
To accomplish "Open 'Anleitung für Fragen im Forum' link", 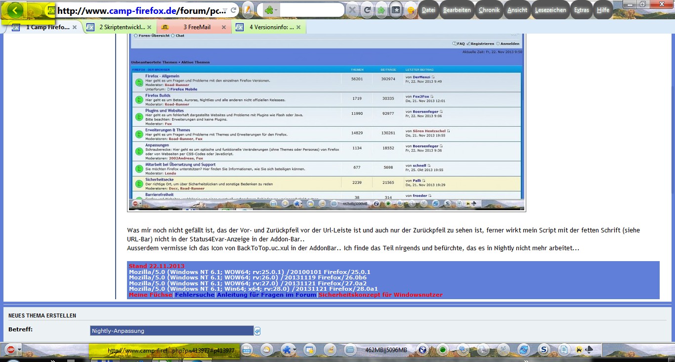I will tap(266, 295).
